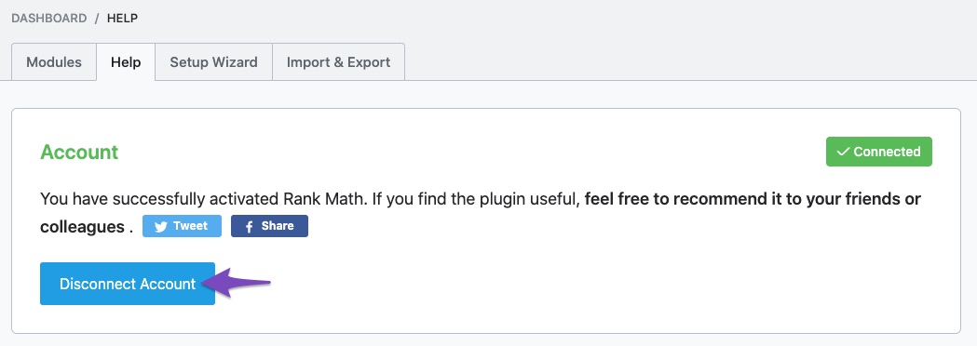Click the HELP breadcrumb item

point(122,18)
